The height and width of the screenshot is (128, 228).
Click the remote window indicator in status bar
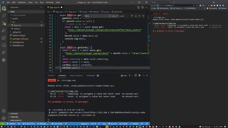[2, 124]
